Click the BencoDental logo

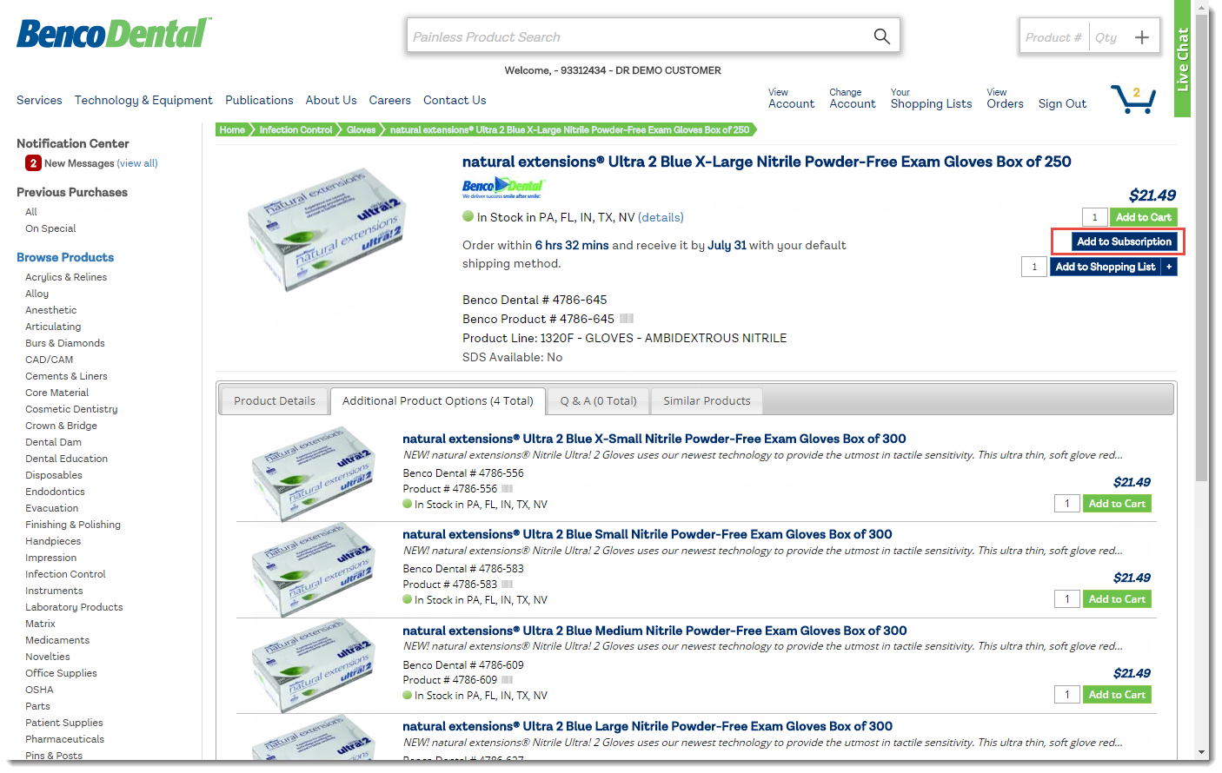pos(113,34)
